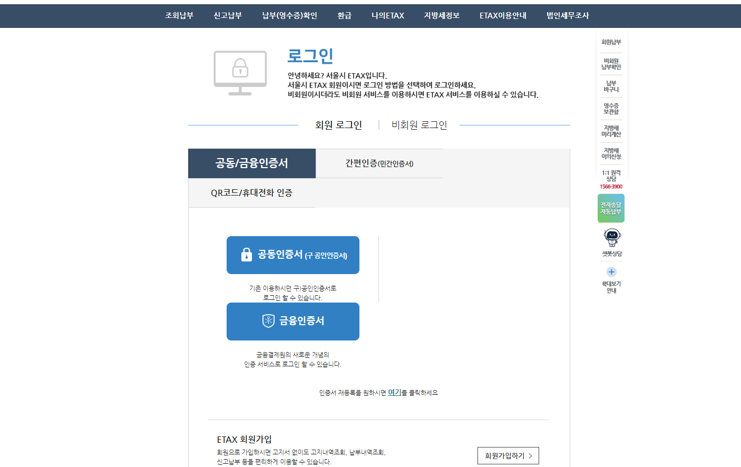Click the padlock icon on 공동인증서 button
741x467 pixels.
click(x=246, y=255)
